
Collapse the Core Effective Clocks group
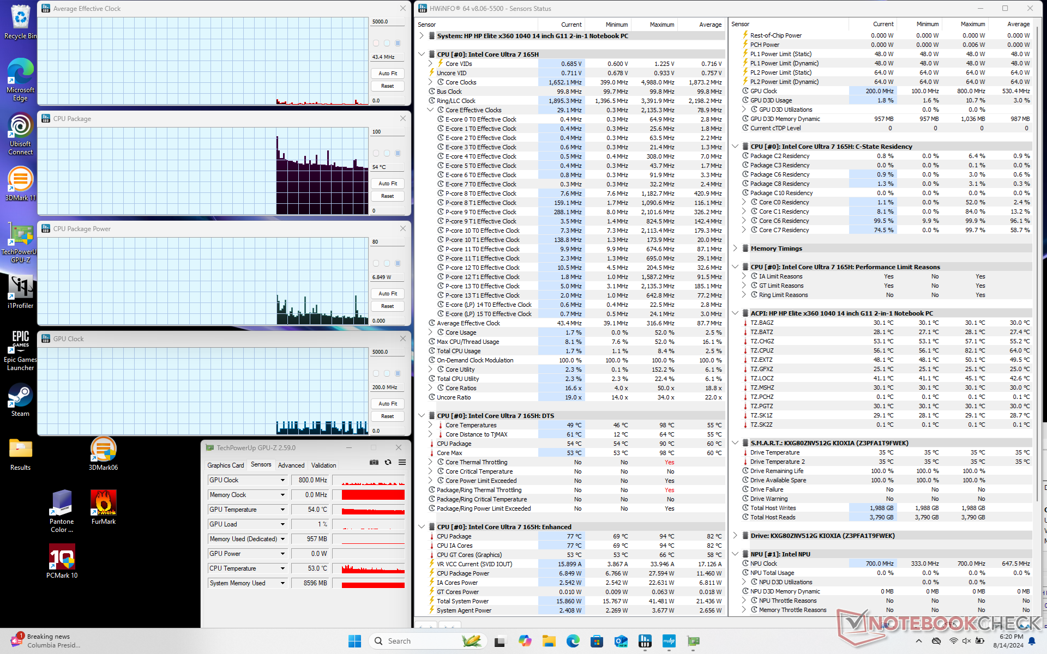430,110
